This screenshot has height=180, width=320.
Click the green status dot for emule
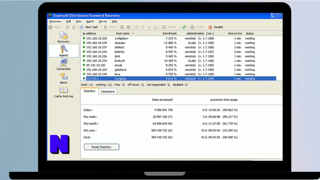pos(84,65)
